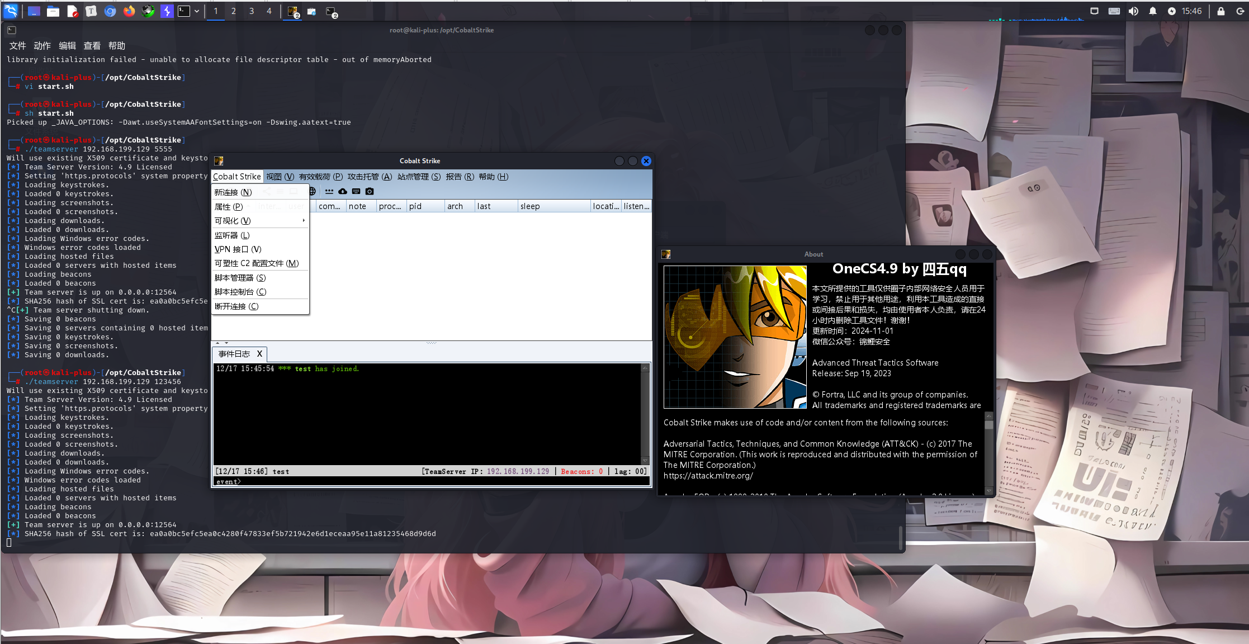Select 监听器 (L) menu entry
1249x644 pixels.
[232, 235]
